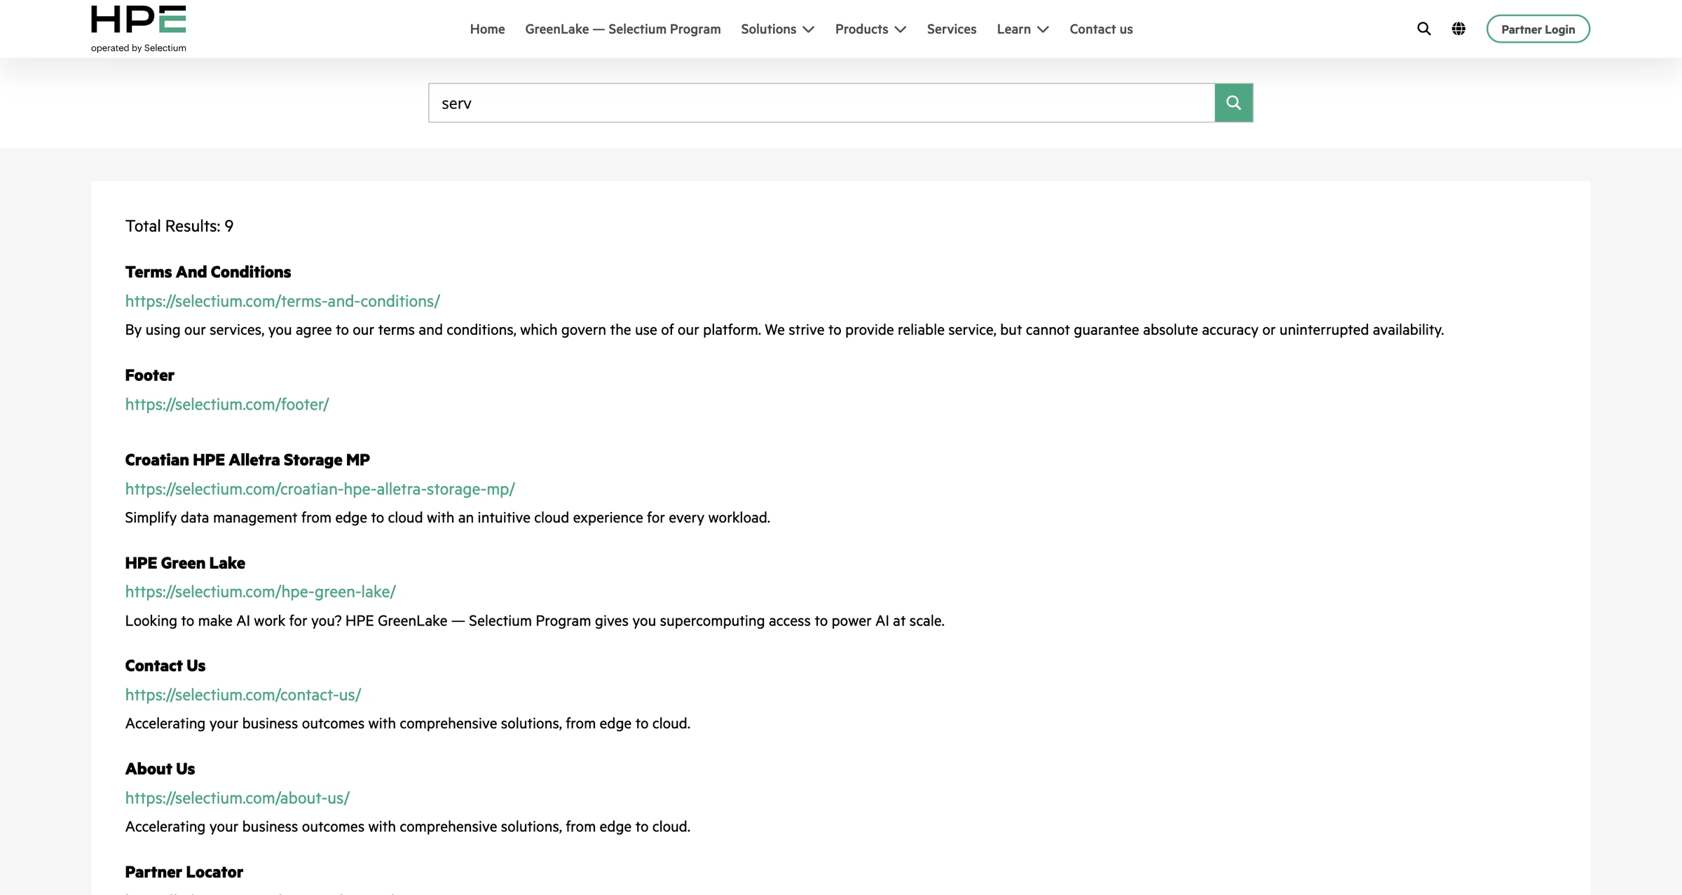Click the description under the about-us link

[x=407, y=826]
